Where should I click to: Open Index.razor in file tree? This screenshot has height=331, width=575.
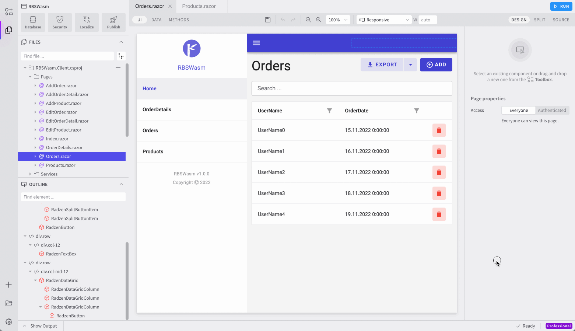click(57, 139)
